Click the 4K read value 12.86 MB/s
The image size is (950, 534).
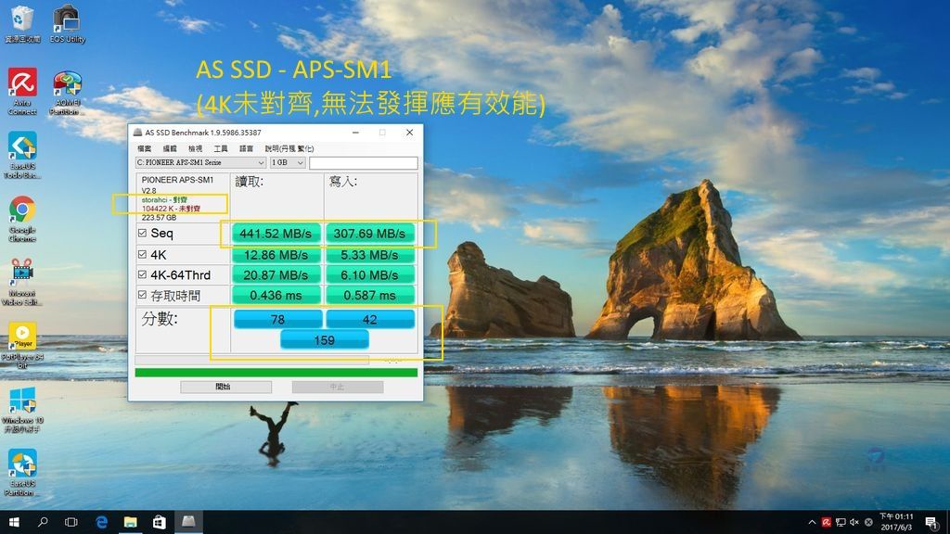point(276,255)
